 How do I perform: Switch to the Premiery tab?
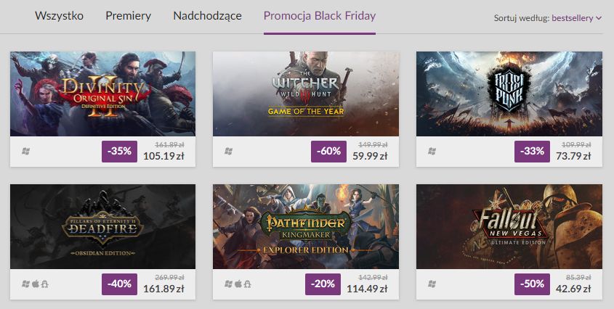point(128,15)
